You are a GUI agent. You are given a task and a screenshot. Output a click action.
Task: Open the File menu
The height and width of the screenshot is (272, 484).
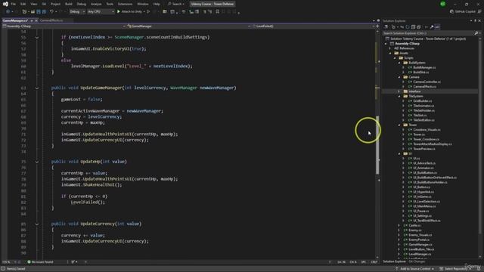click(x=14, y=4)
